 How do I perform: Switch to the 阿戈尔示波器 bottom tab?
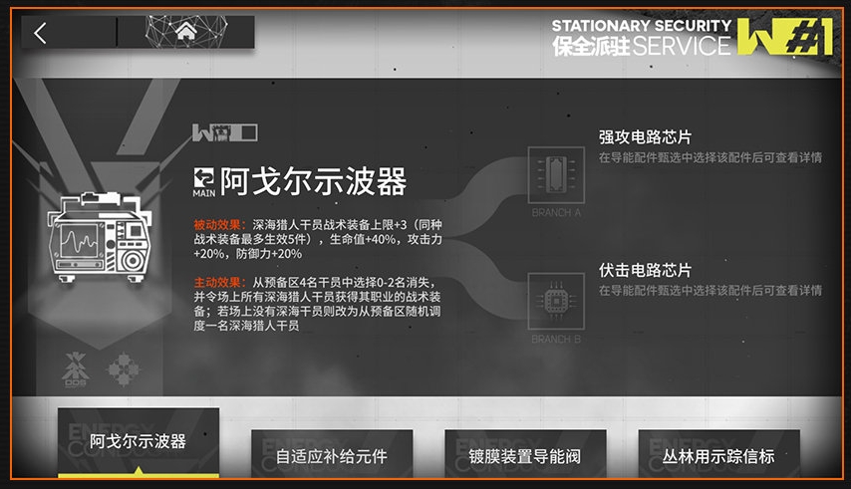click(138, 442)
